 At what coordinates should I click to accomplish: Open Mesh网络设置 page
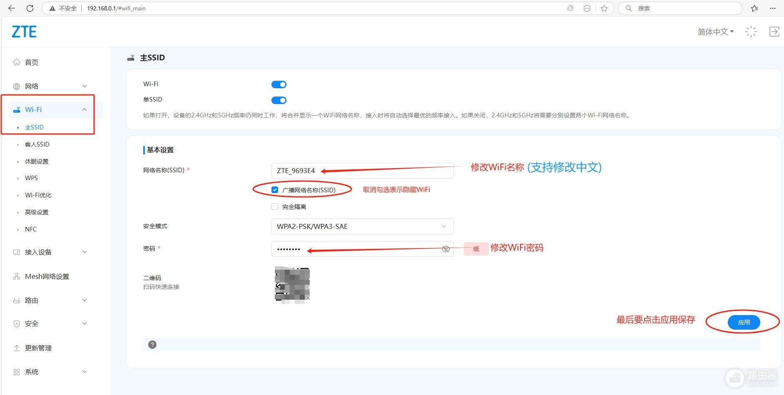47,276
